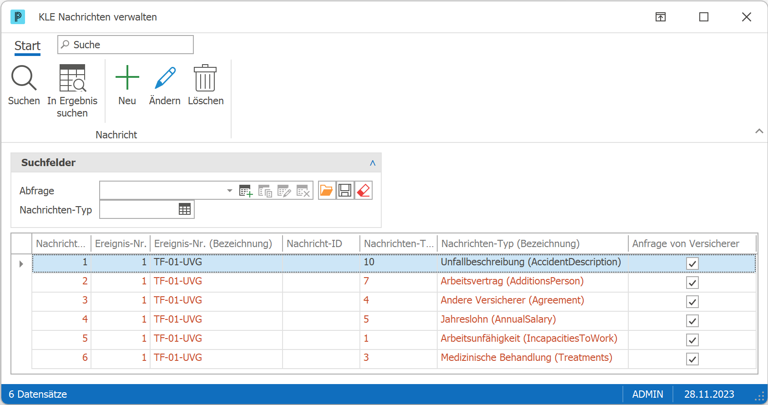The width and height of the screenshot is (768, 405).
Task: Click the Löschen trash can icon
Action: (205, 78)
